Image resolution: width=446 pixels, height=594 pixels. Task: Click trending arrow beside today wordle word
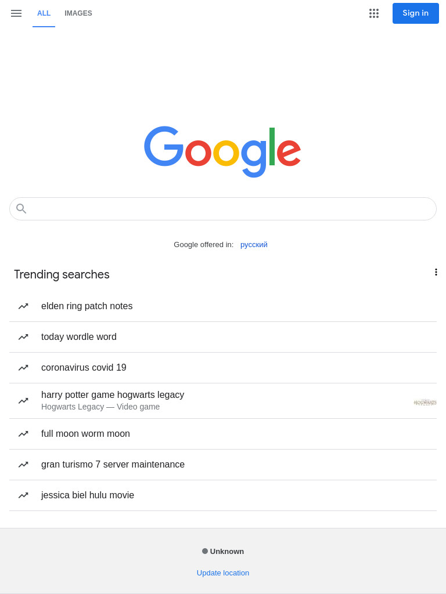click(23, 337)
